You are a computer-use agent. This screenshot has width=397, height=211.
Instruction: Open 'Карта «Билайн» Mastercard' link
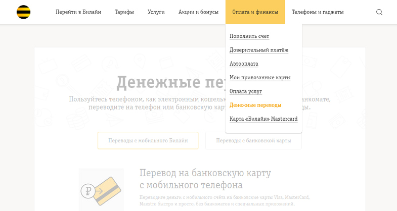click(263, 119)
